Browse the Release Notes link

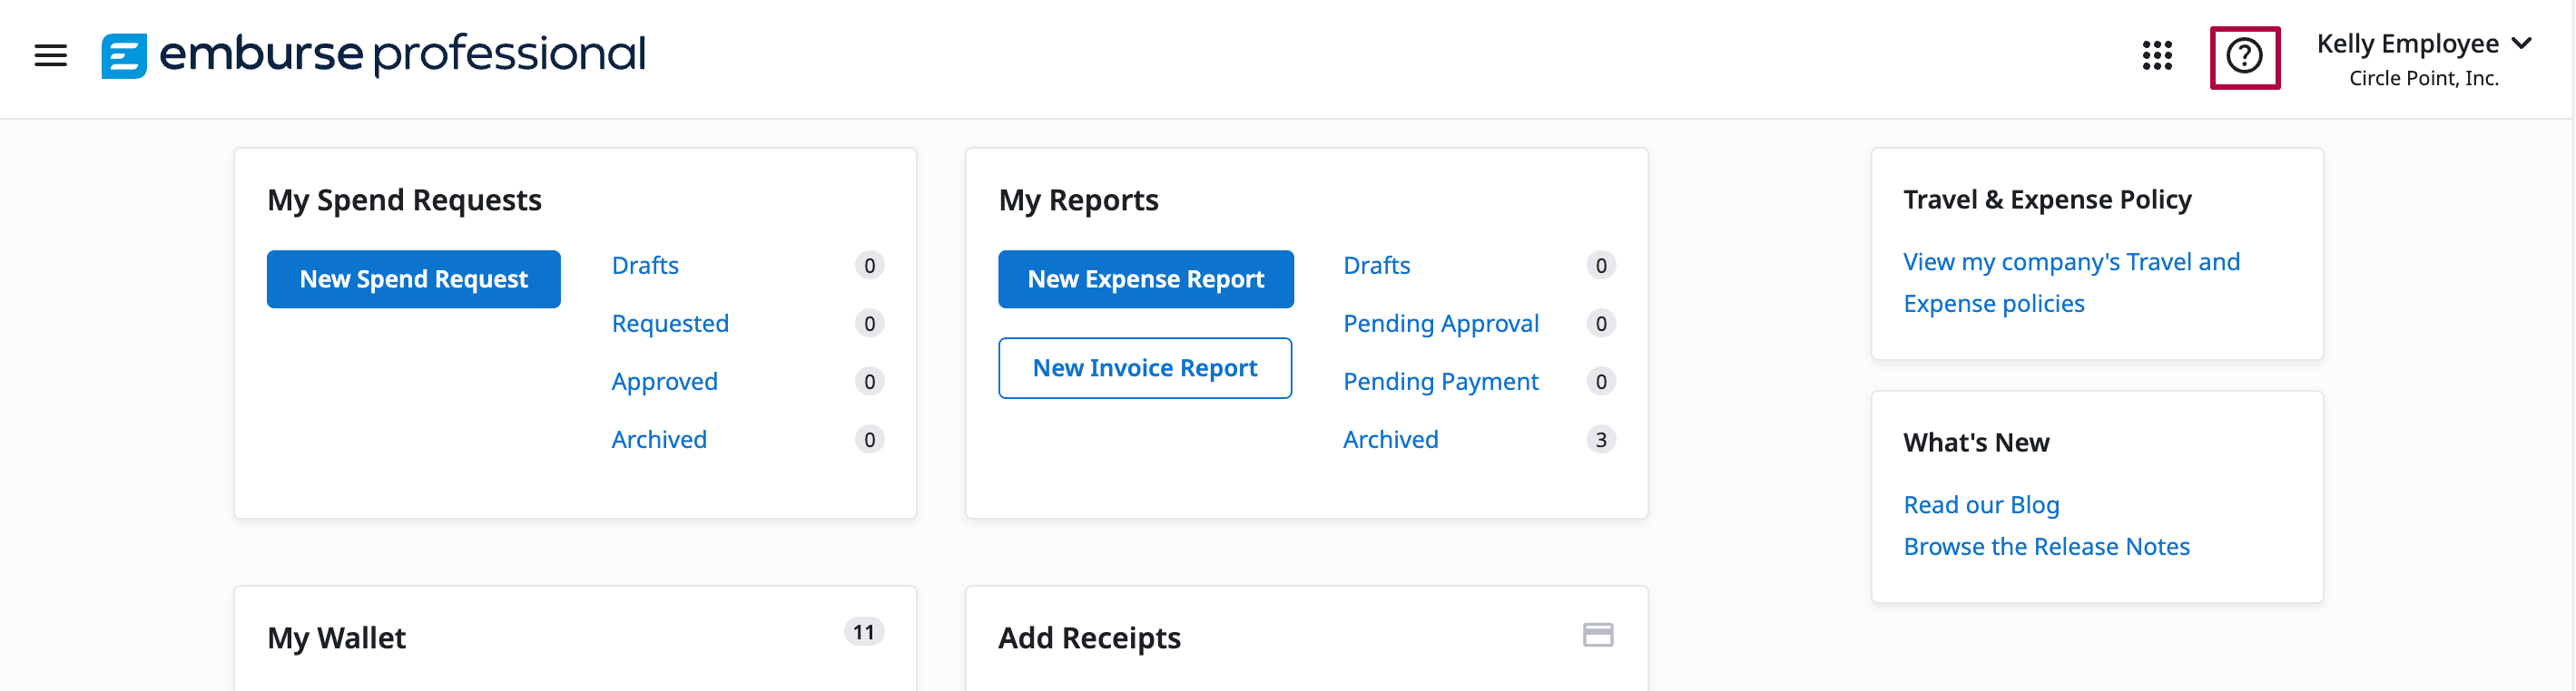pyautogui.click(x=2045, y=547)
